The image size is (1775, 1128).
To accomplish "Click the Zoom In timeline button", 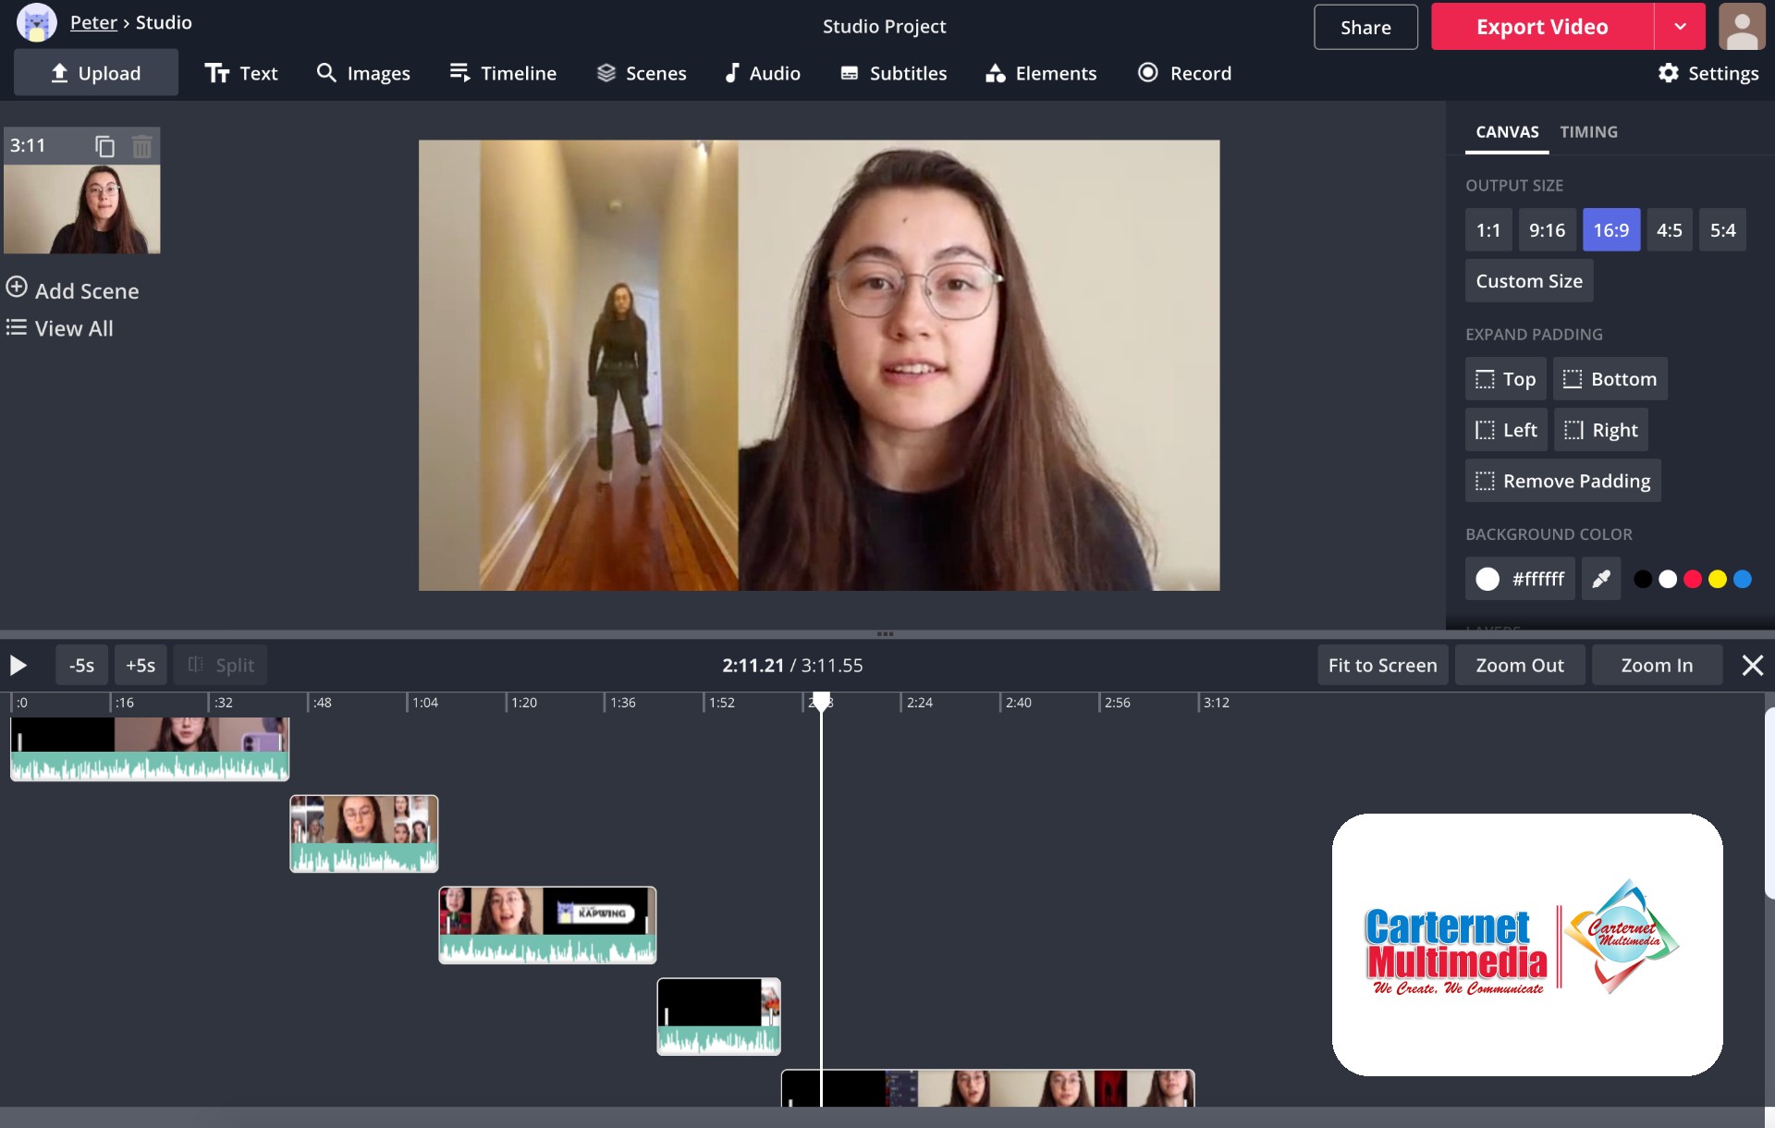I will 1657,665.
